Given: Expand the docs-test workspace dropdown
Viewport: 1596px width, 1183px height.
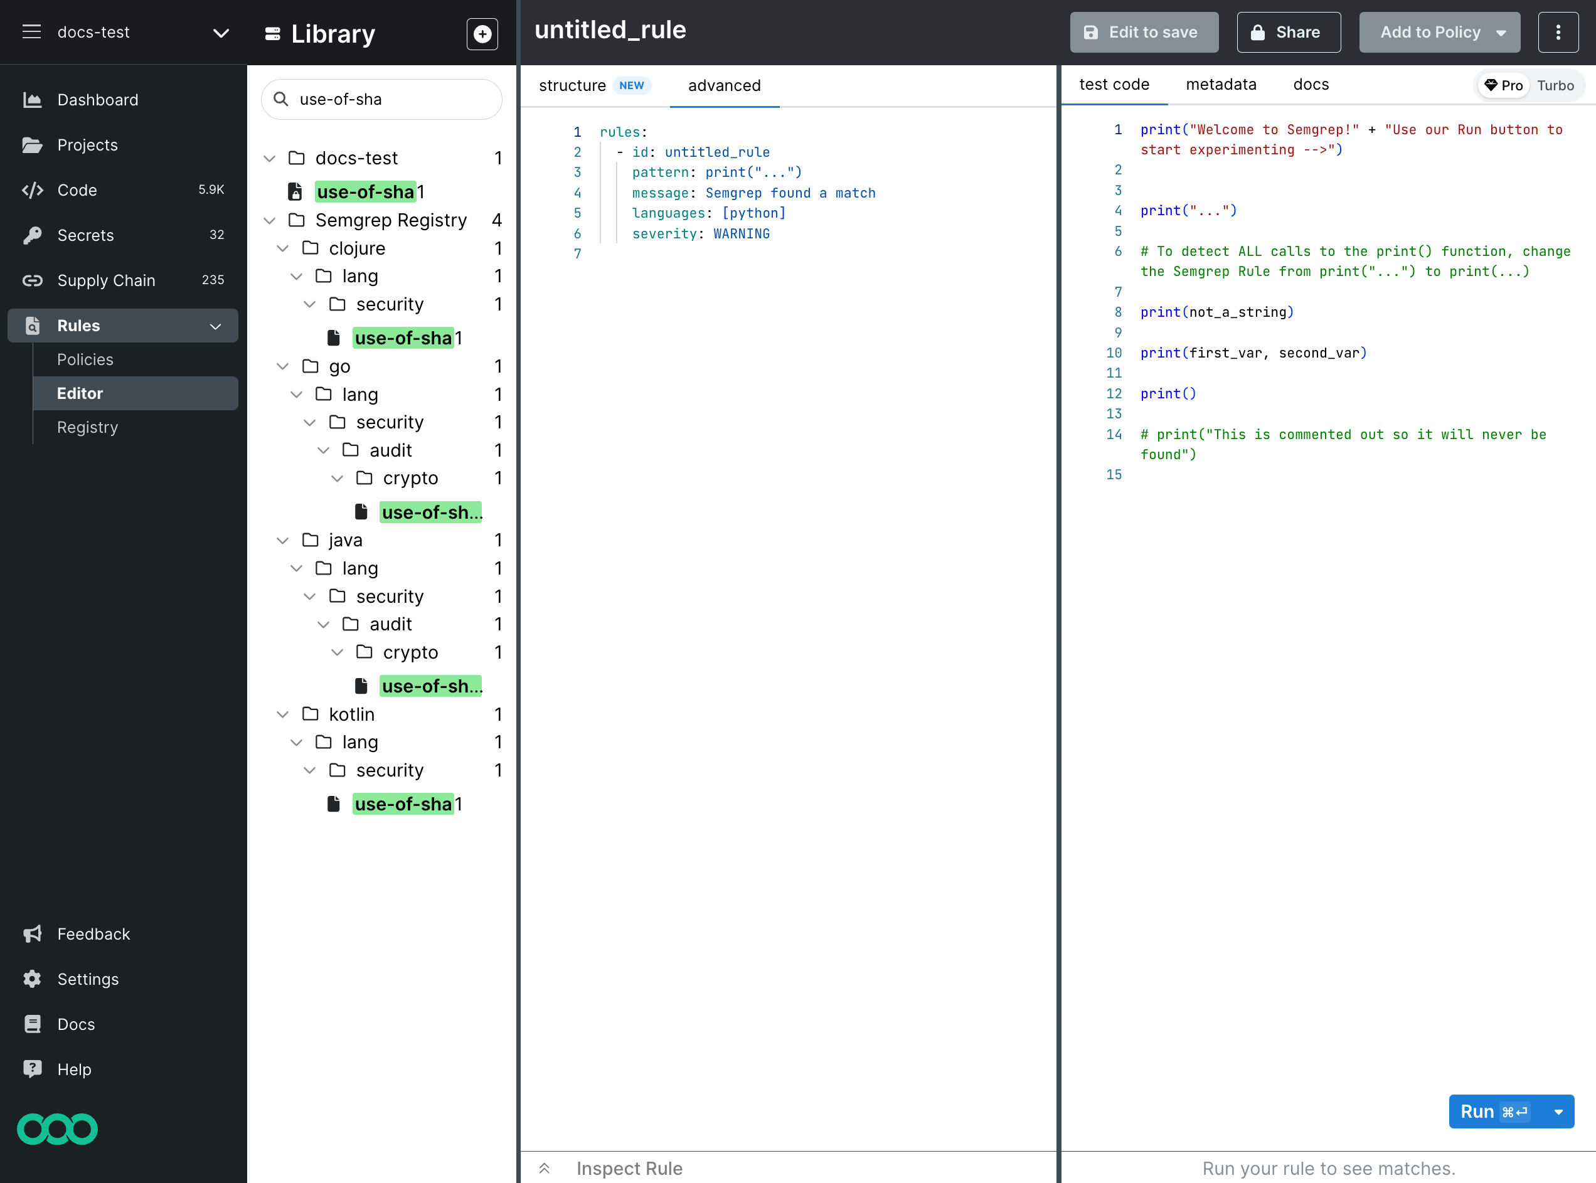Looking at the screenshot, I should tap(221, 33).
